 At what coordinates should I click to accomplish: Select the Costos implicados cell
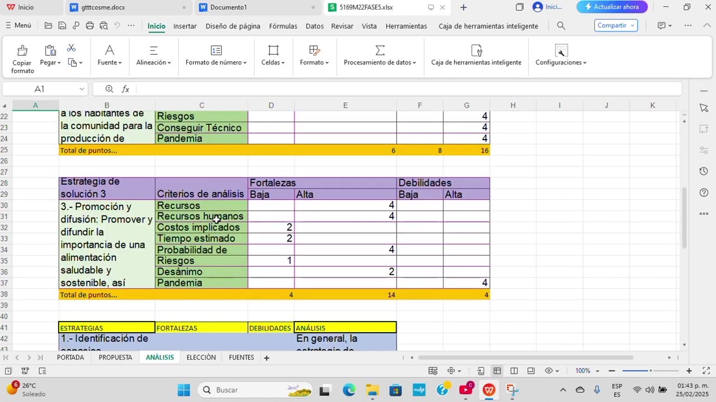coord(201,227)
